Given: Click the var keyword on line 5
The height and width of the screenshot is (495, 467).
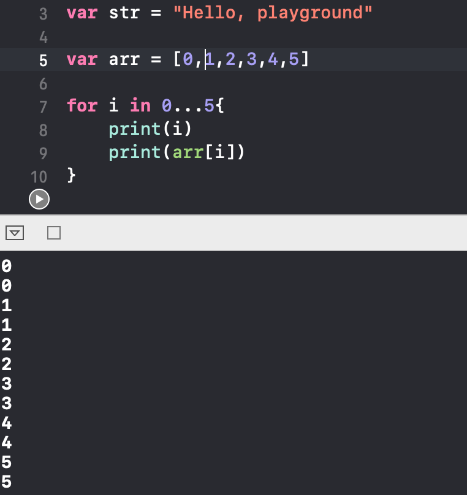Looking at the screenshot, I should (x=82, y=59).
